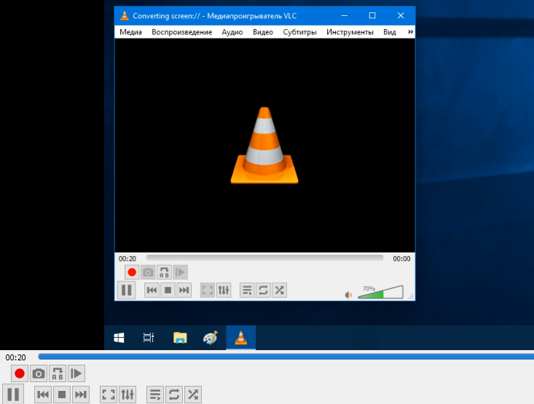Mute audio via speaker icon
This screenshot has height=404, width=534.
click(348, 295)
